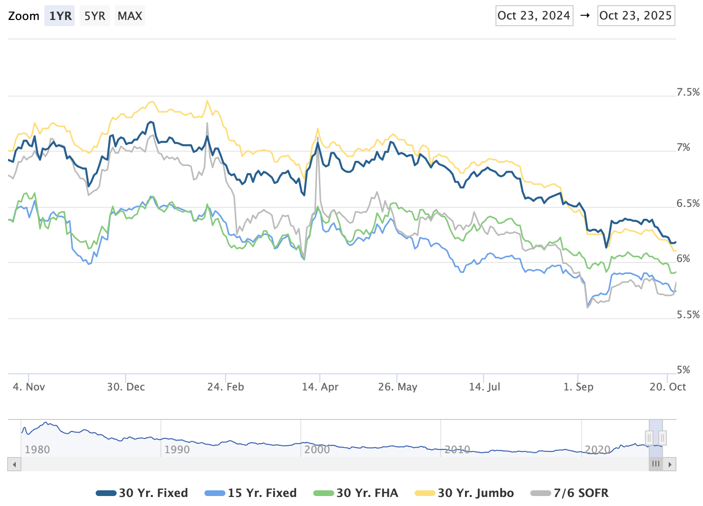
Task: Click the 15 Yr. Fixed legend line marker
Action: tap(215, 493)
